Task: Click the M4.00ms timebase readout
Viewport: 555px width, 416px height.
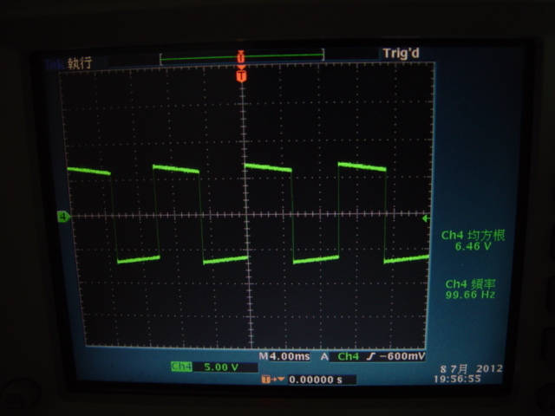Action: coord(284,356)
